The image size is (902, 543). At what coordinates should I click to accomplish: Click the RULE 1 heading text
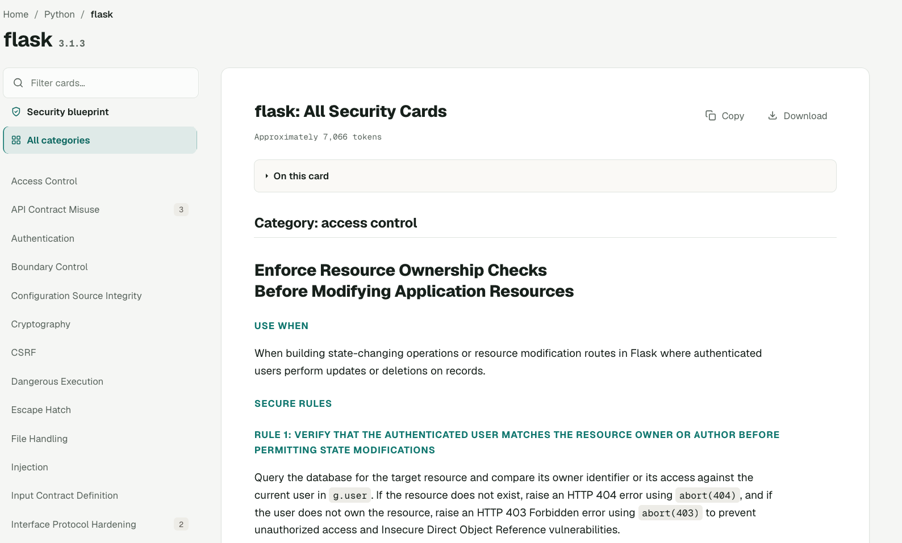pos(517,442)
